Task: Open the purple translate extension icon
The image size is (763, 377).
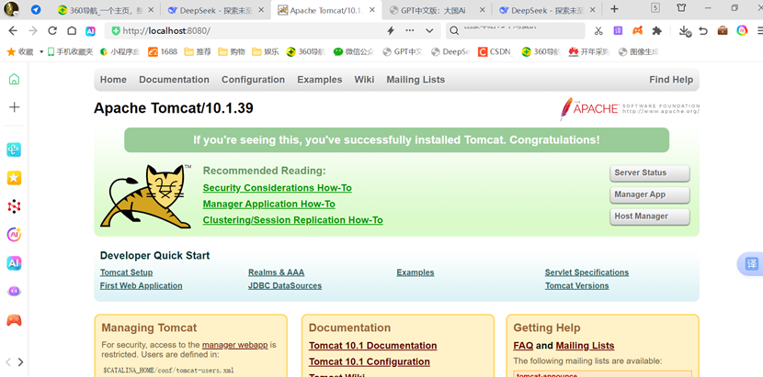Action: point(618,30)
